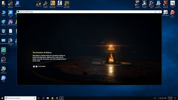Screen dimensions: 178x100
Task: Launch the Assassin's Creed Odyssey desktop shortcut
Action: (46, 4)
